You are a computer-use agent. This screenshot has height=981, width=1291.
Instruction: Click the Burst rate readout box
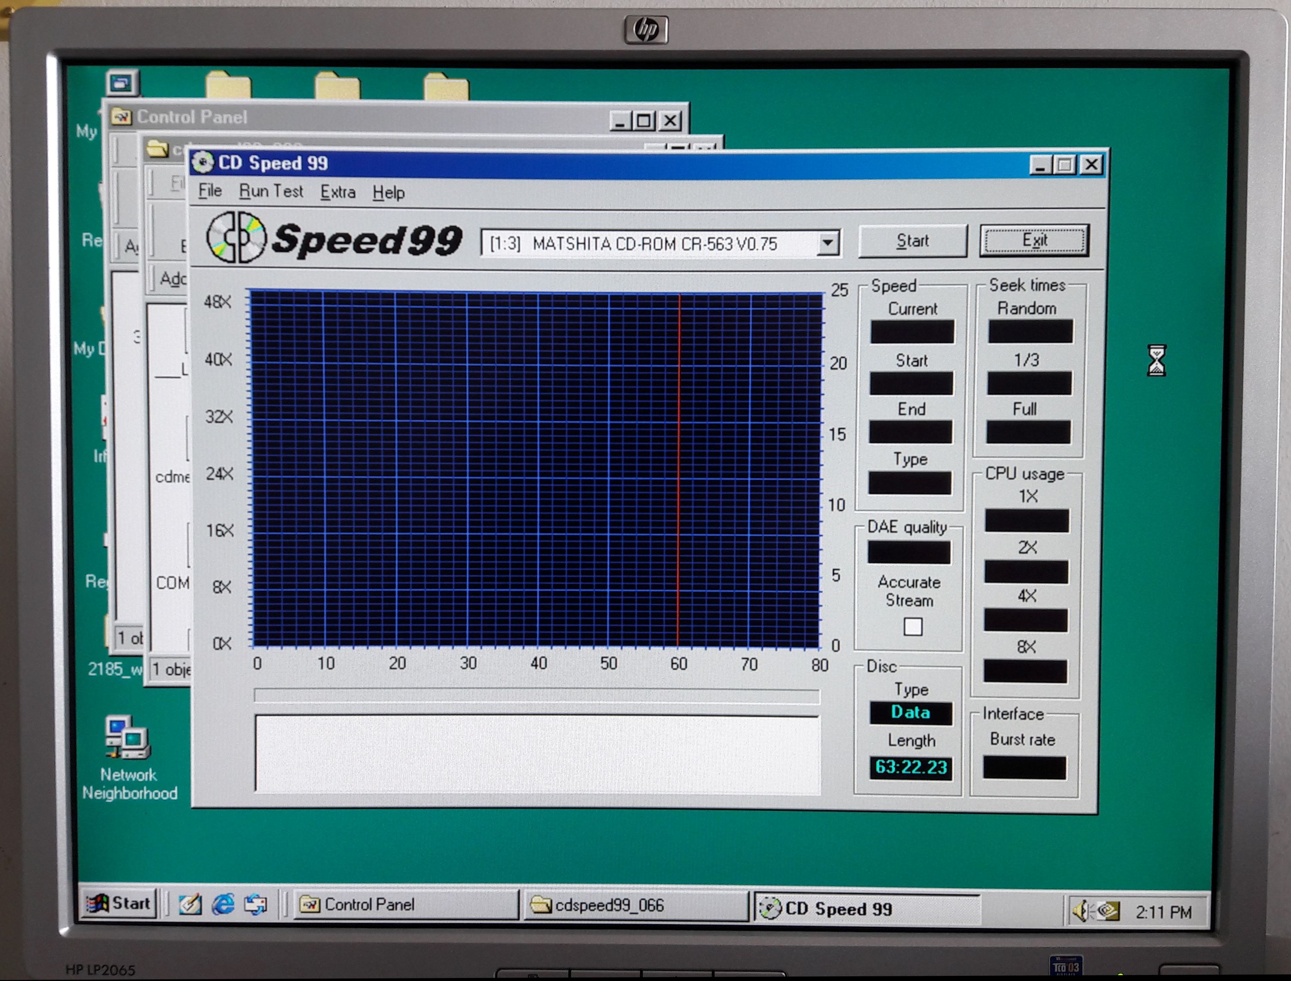(x=1024, y=767)
